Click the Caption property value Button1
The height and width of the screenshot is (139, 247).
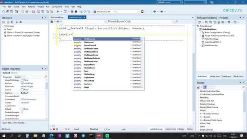pos(25,93)
